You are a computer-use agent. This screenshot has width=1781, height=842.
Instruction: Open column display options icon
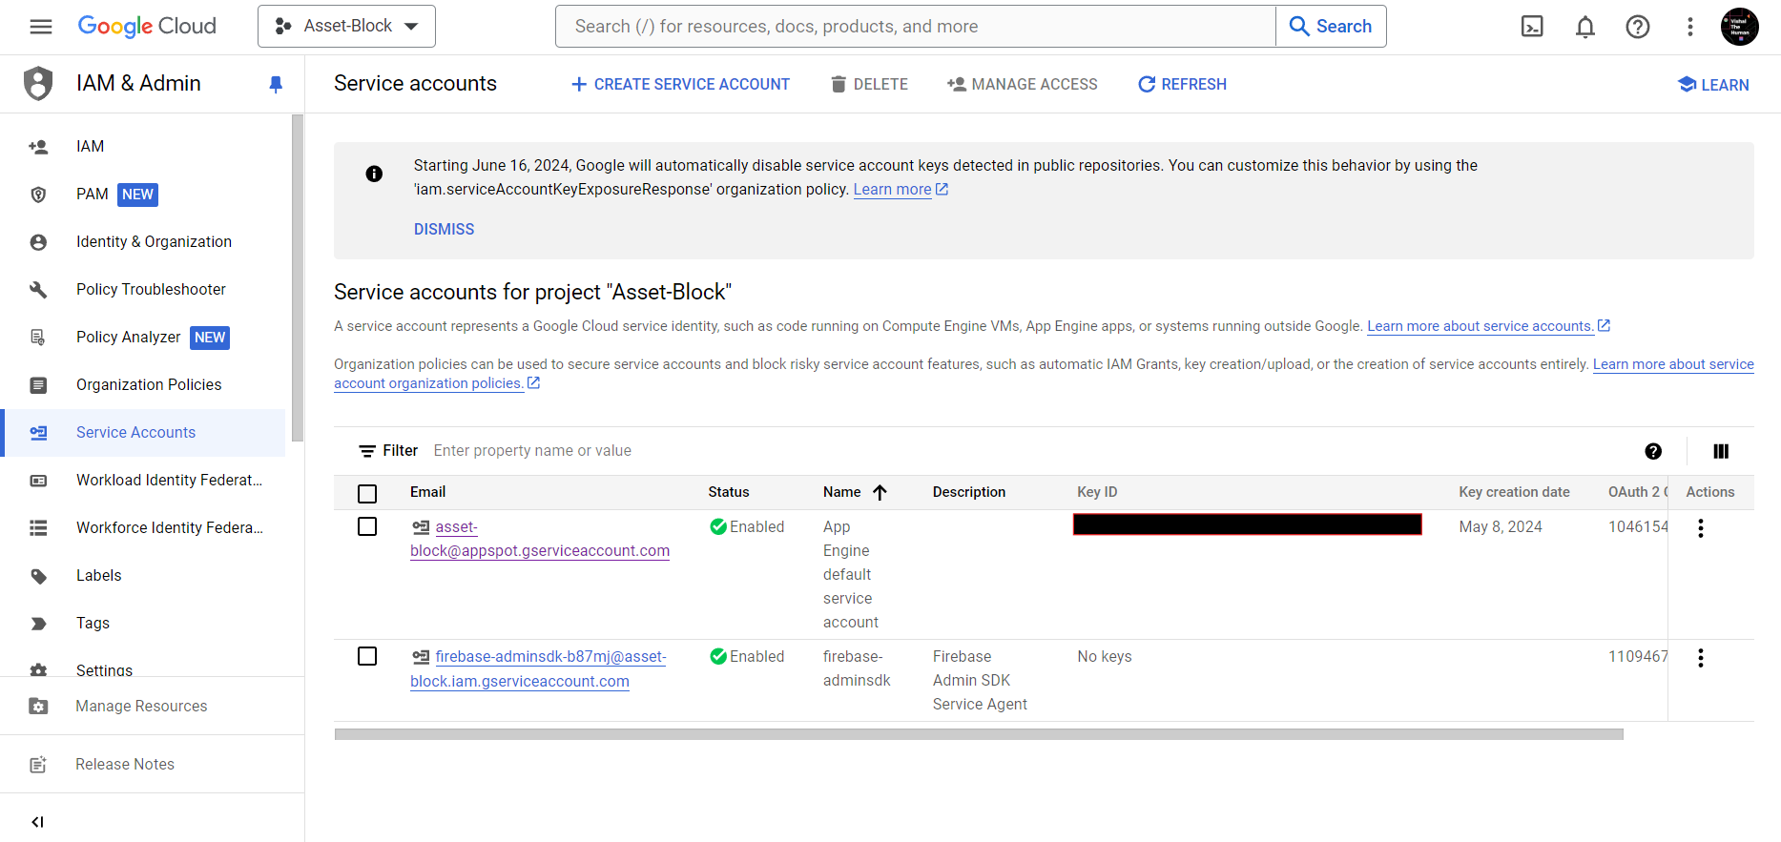(x=1721, y=452)
